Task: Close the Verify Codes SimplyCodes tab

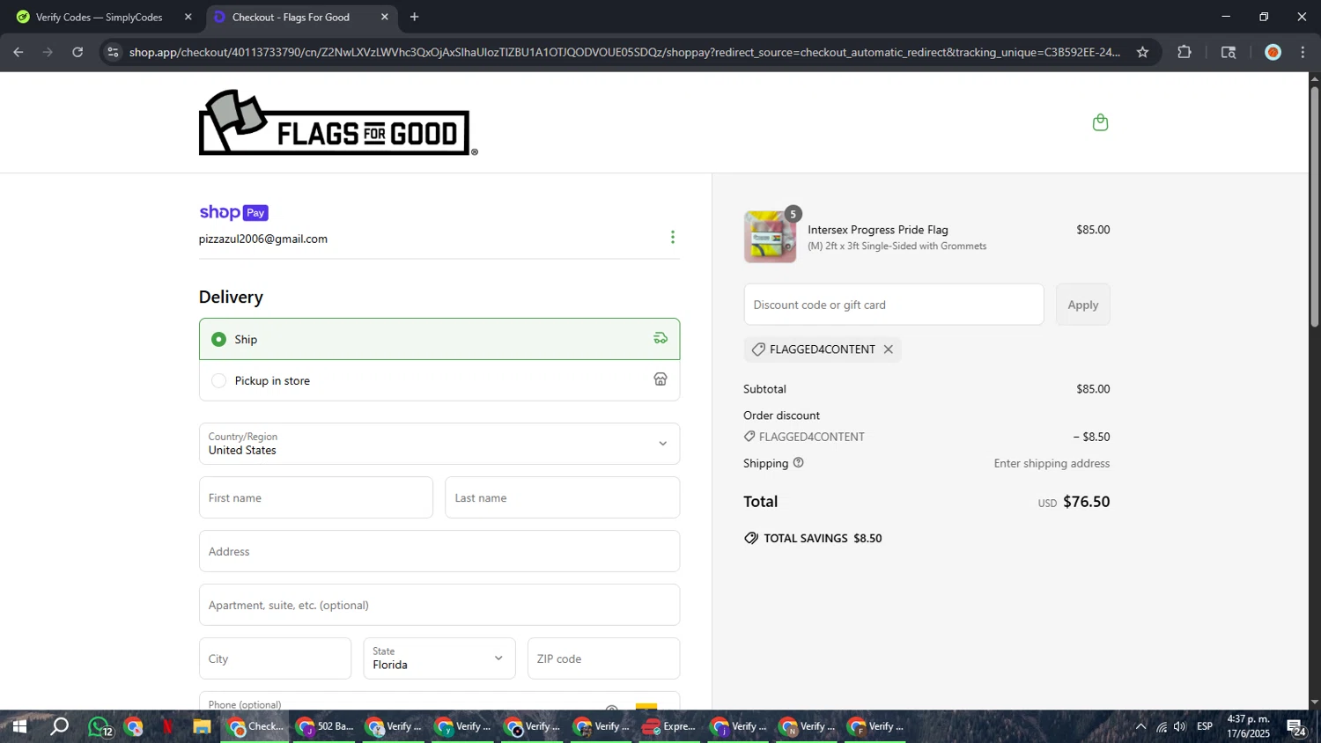Action: click(x=188, y=17)
